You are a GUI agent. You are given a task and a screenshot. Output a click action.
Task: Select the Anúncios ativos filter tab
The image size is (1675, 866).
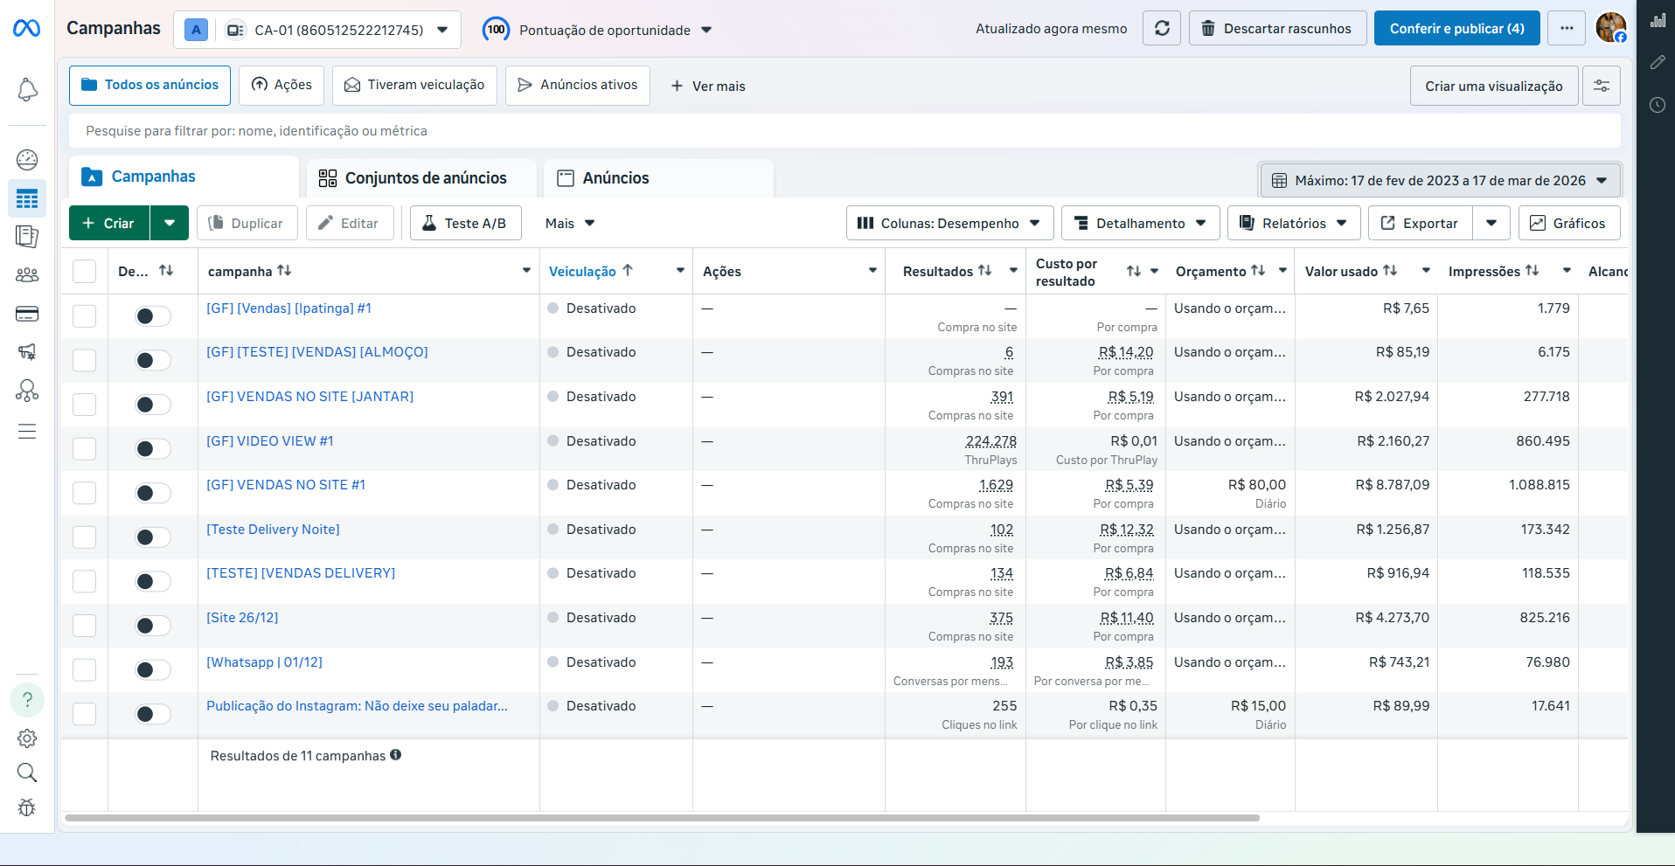point(577,85)
